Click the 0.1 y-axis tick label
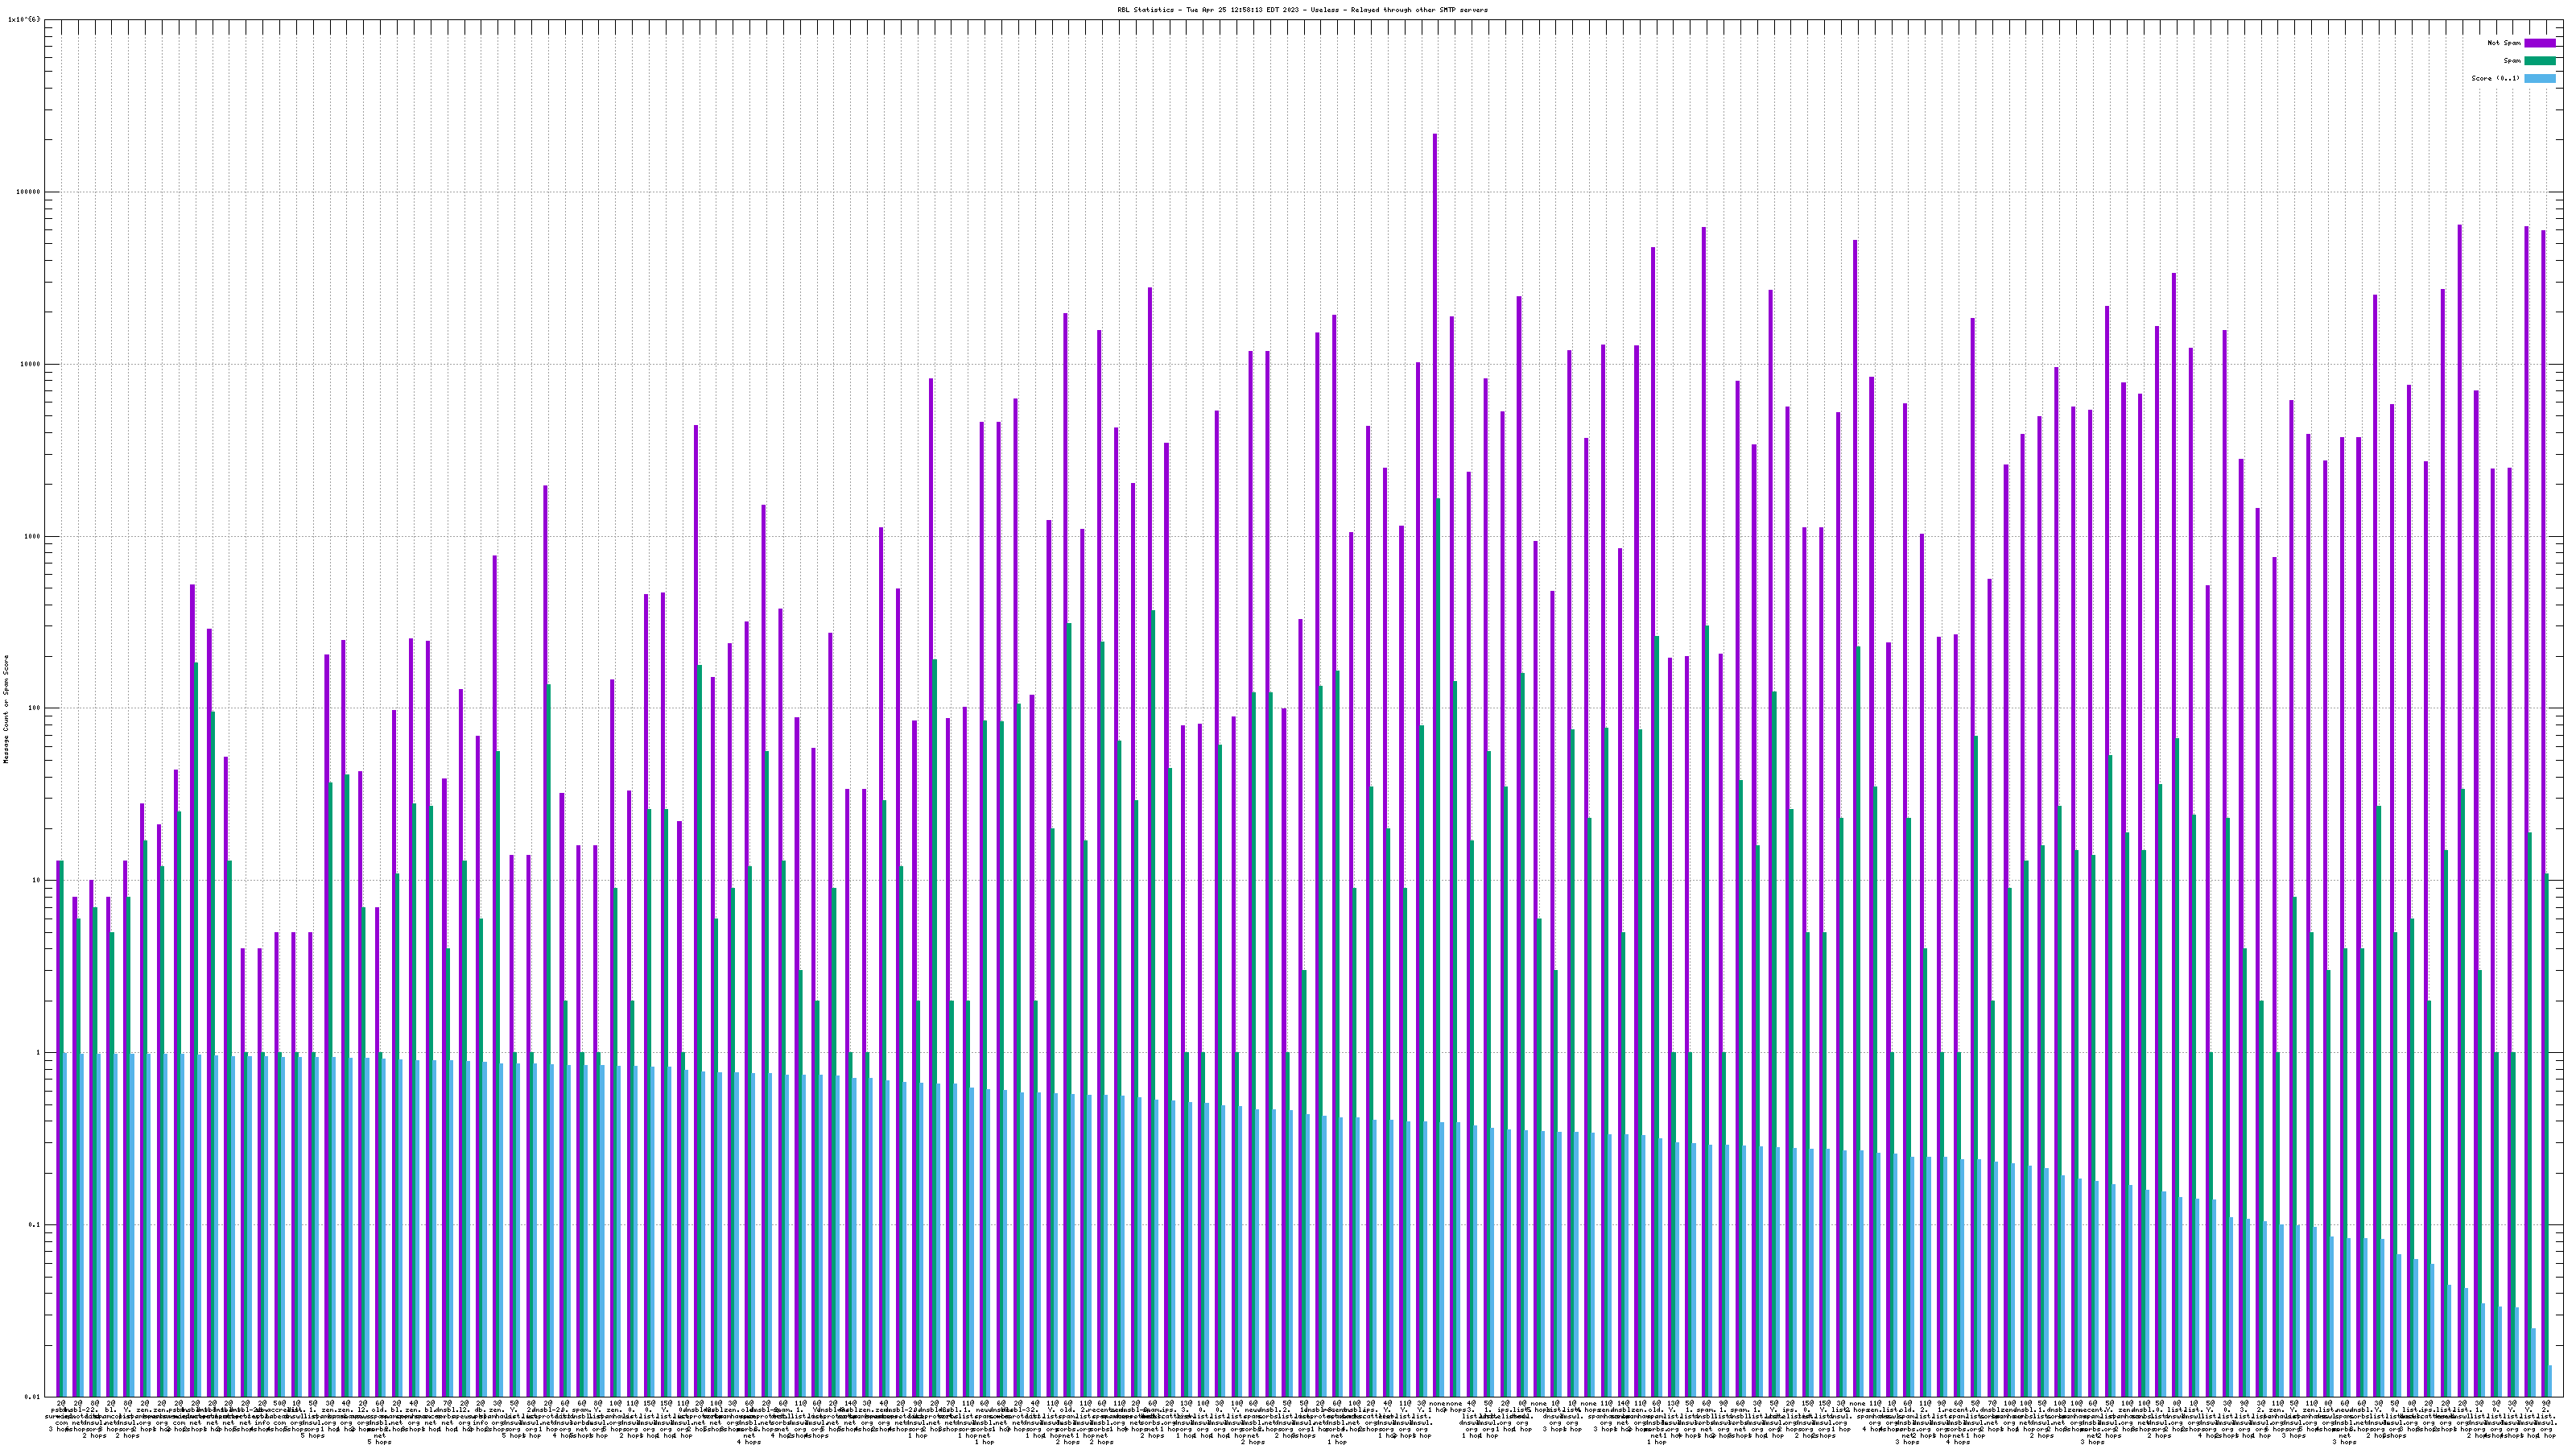This screenshot has width=2576, height=1449. pyautogui.click(x=34, y=1225)
